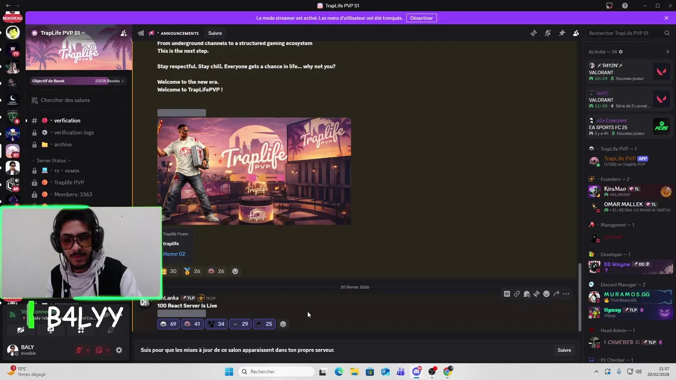Image resolution: width=676 pixels, height=380 pixels.
Task: Open File Explorer from taskbar
Action: coord(354,372)
